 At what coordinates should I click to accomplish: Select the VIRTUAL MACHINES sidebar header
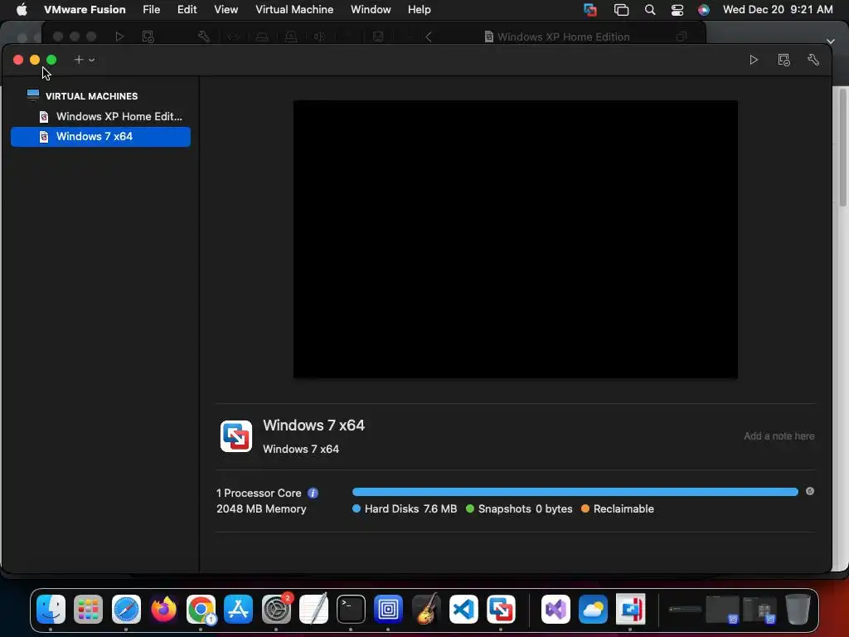tap(91, 96)
